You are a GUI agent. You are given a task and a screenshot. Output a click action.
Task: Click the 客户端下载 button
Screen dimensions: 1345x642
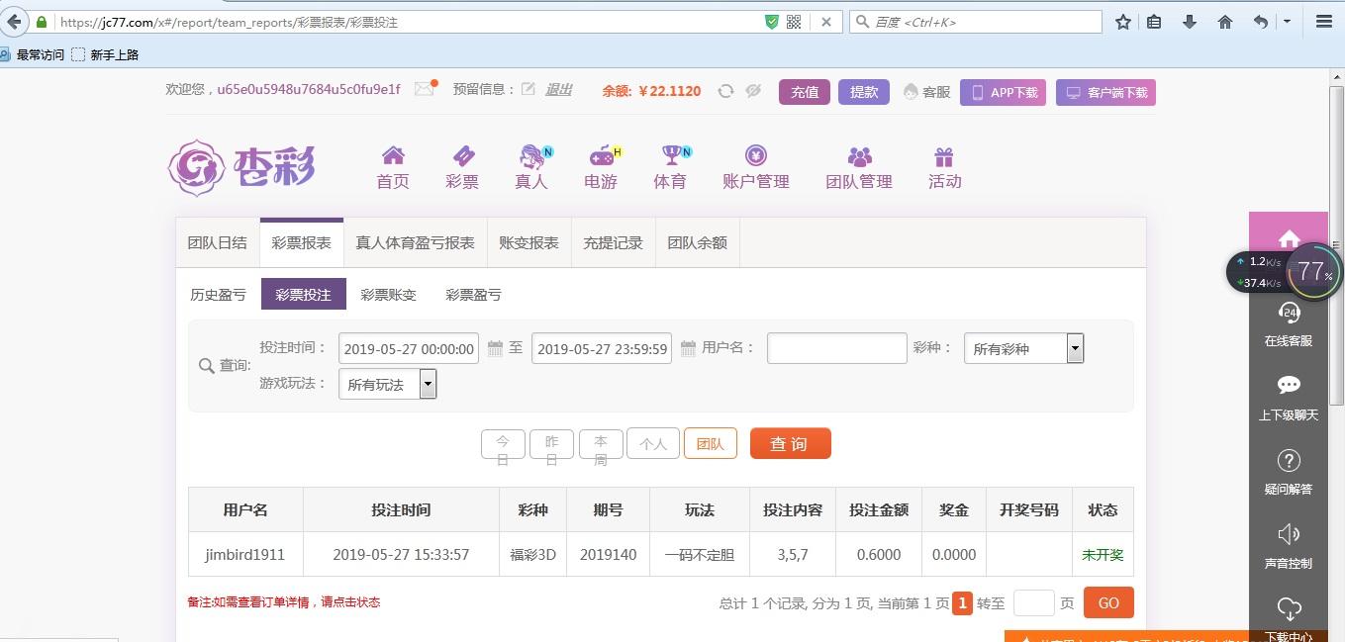[x=1105, y=93]
